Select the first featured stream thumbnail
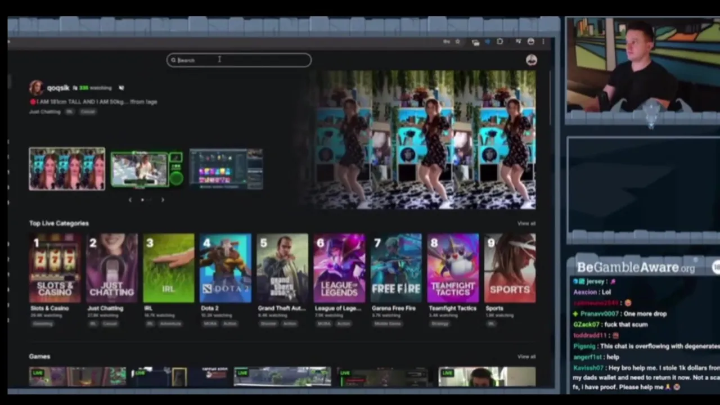 [67, 169]
